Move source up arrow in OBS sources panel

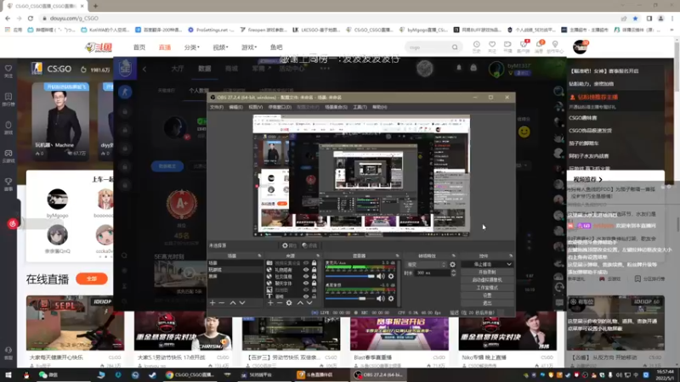(300, 303)
